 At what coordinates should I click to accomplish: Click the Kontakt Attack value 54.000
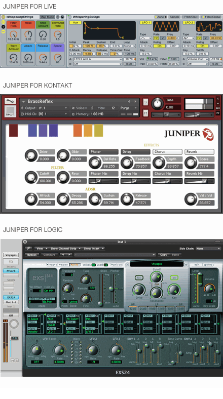pos(45,203)
